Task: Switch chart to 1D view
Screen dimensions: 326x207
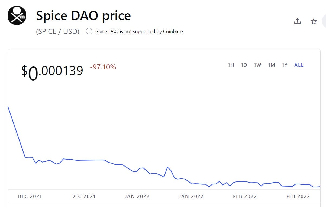Action: click(x=244, y=65)
